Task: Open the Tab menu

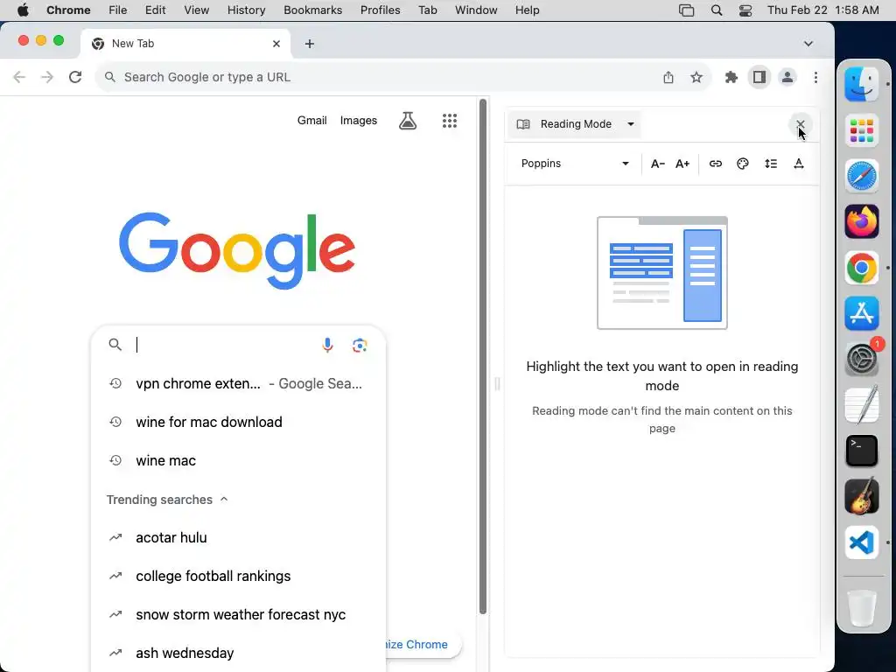Action: pyautogui.click(x=427, y=10)
